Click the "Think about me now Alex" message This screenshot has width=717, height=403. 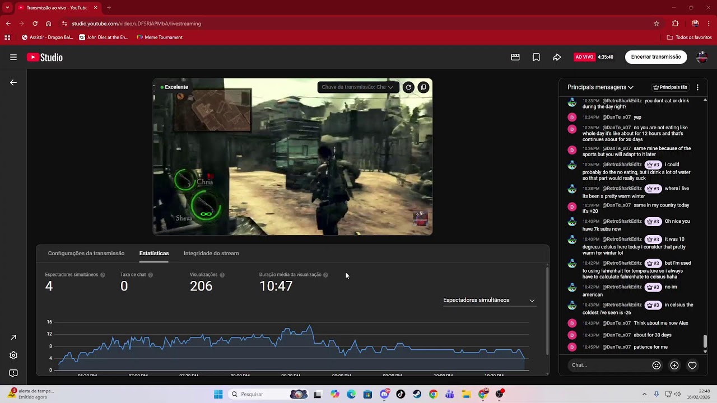661,323
